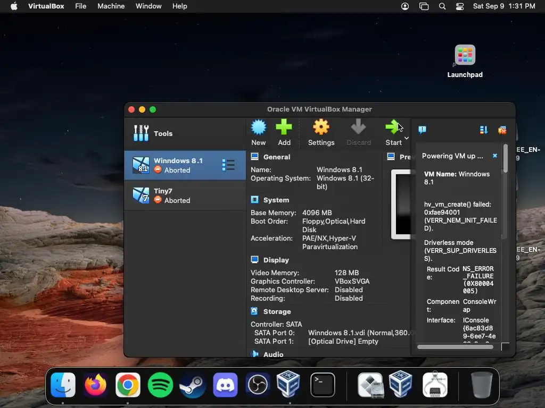
Task: Click the second VirtualBox icon in Dock
Action: [400, 384]
